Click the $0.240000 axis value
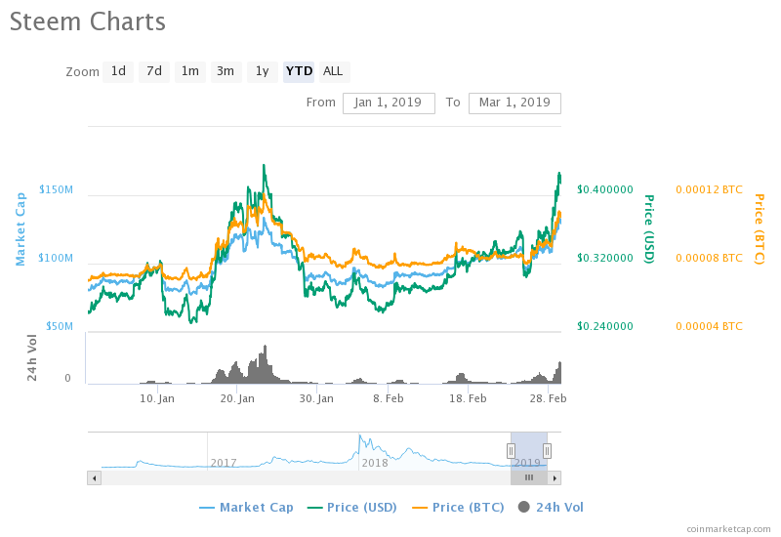The height and width of the screenshot is (537, 781). (605, 326)
